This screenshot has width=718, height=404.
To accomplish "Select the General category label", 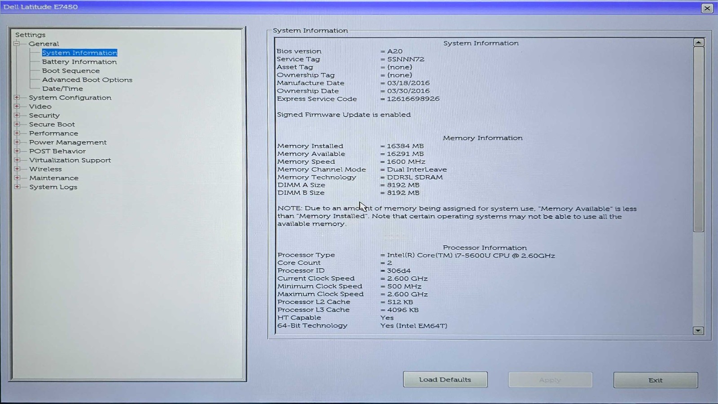I will pos(44,44).
